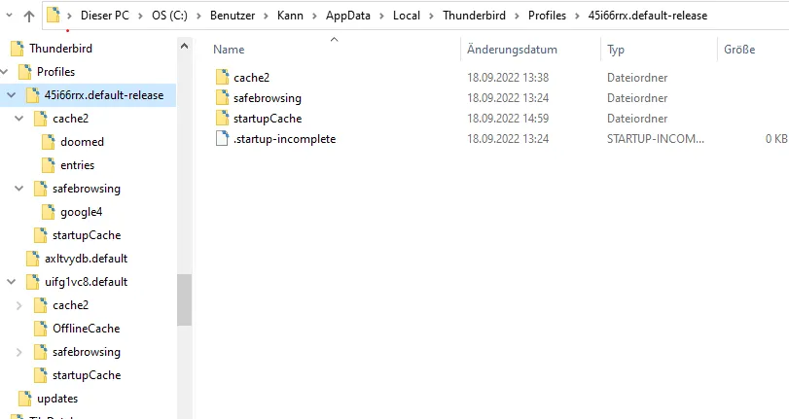Select Thunderbird folder in navigation tree
Viewport: 789px width, 419px height.
60,49
